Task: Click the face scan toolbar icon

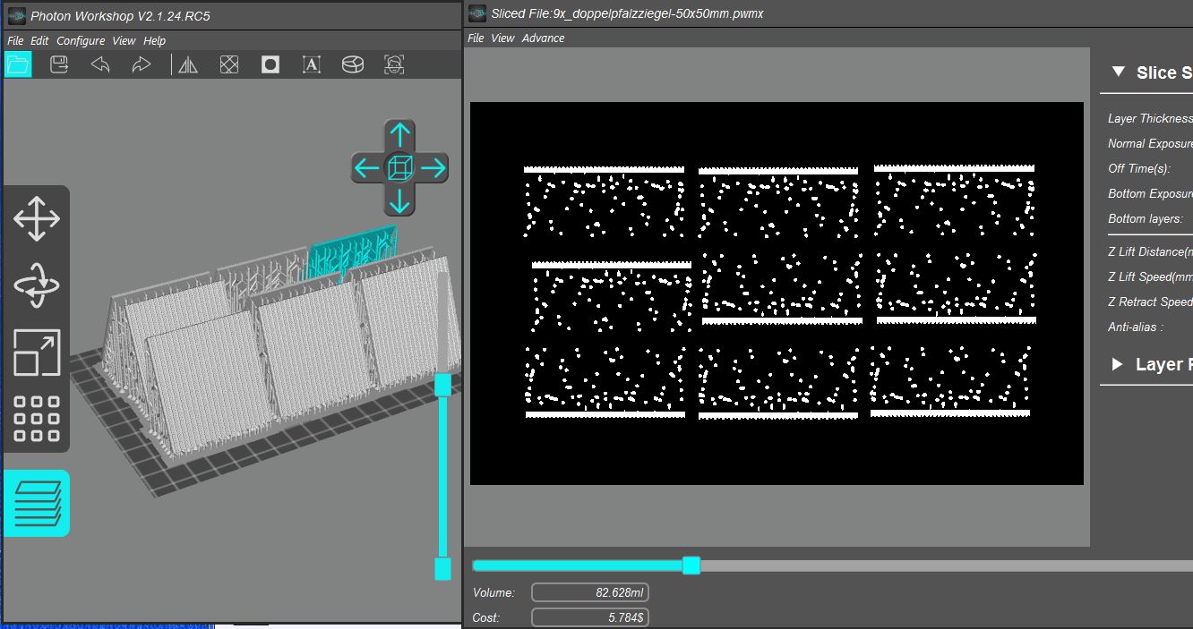Action: tap(394, 64)
